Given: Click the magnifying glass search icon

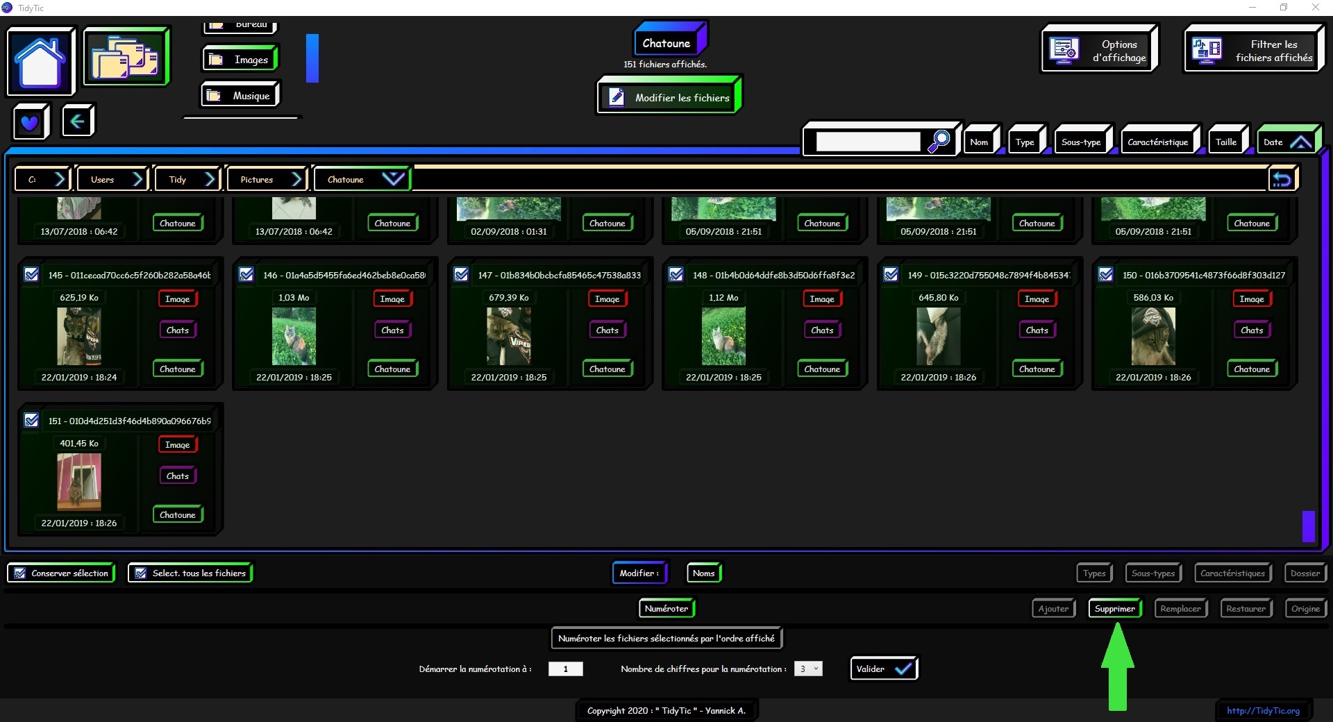Looking at the screenshot, I should 939,141.
